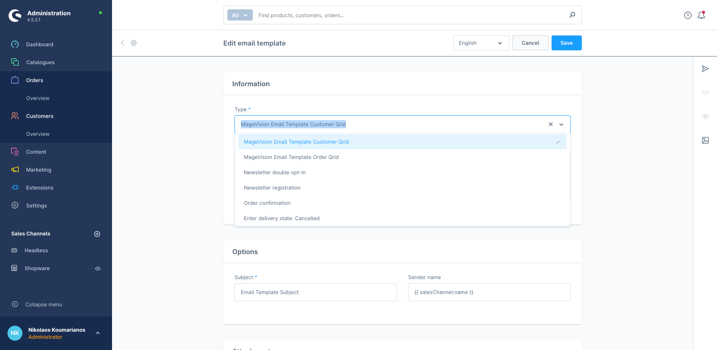Click the Headless basket icon
Screen dimensions: 717x350
pos(14,250)
